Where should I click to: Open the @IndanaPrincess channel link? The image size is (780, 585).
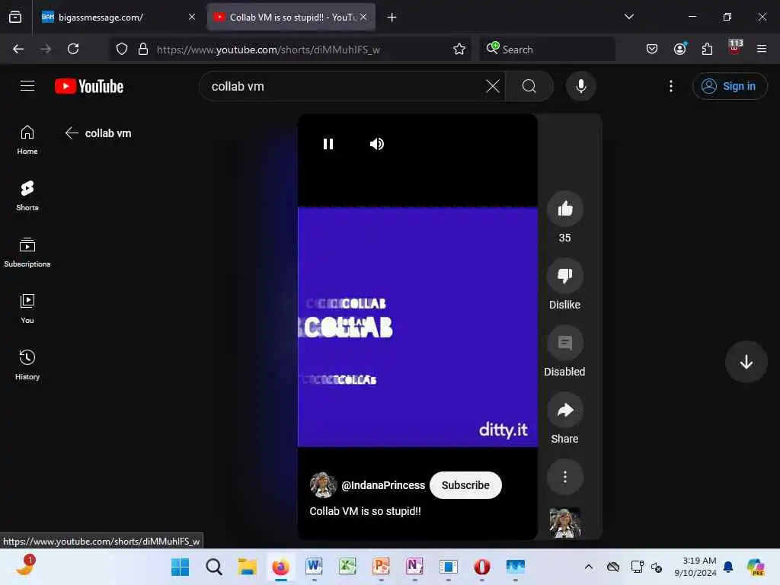point(383,485)
